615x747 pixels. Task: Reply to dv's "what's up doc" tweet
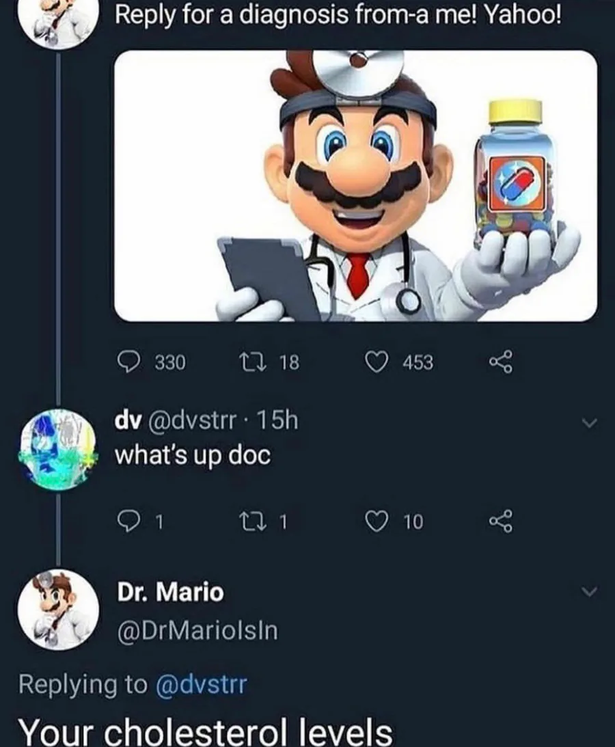tap(126, 522)
